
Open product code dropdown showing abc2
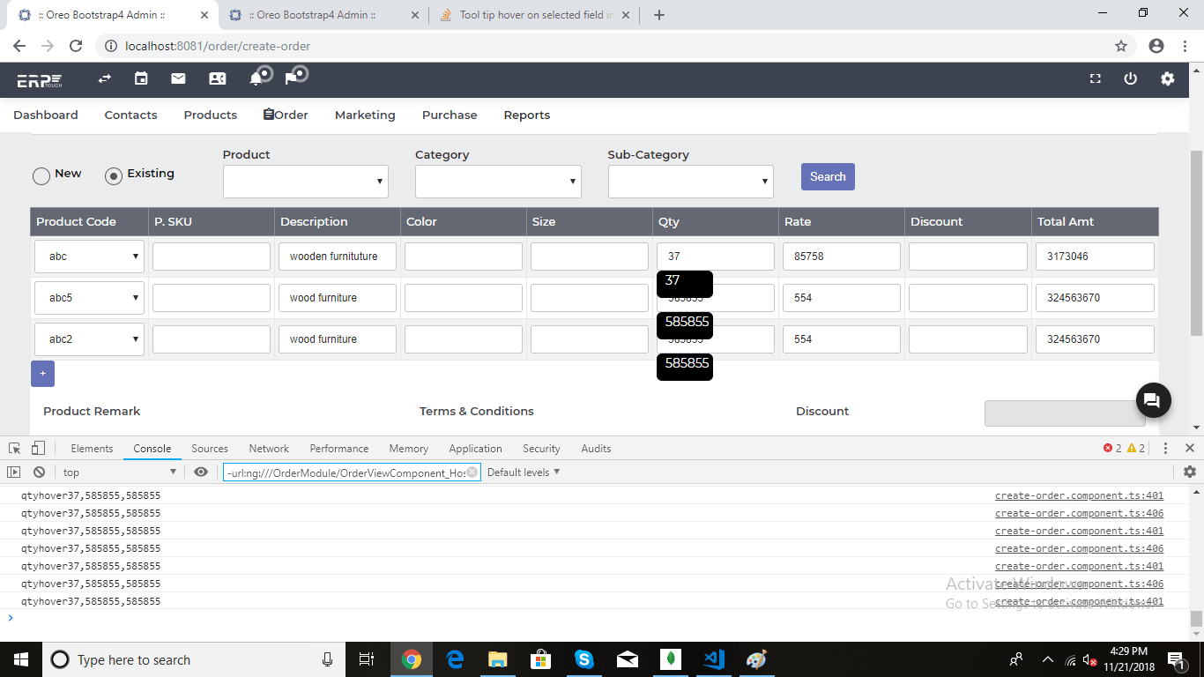point(89,339)
